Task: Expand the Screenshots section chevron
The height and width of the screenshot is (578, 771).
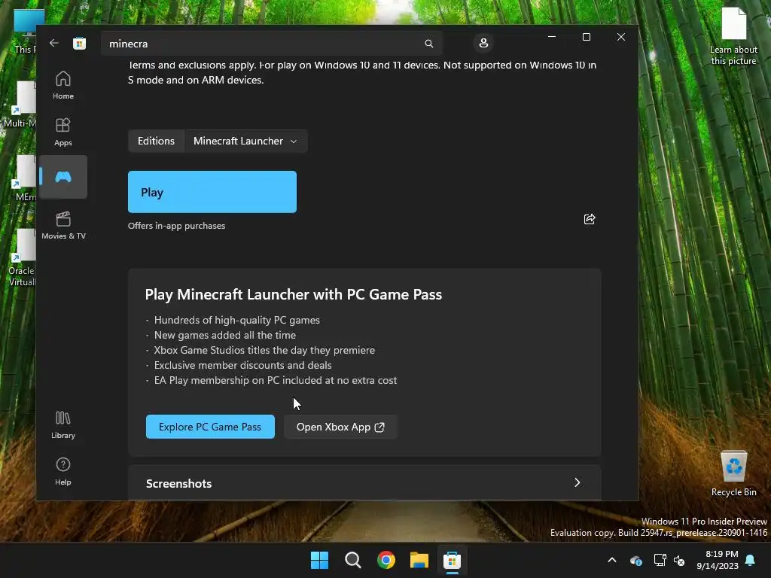Action: [577, 482]
